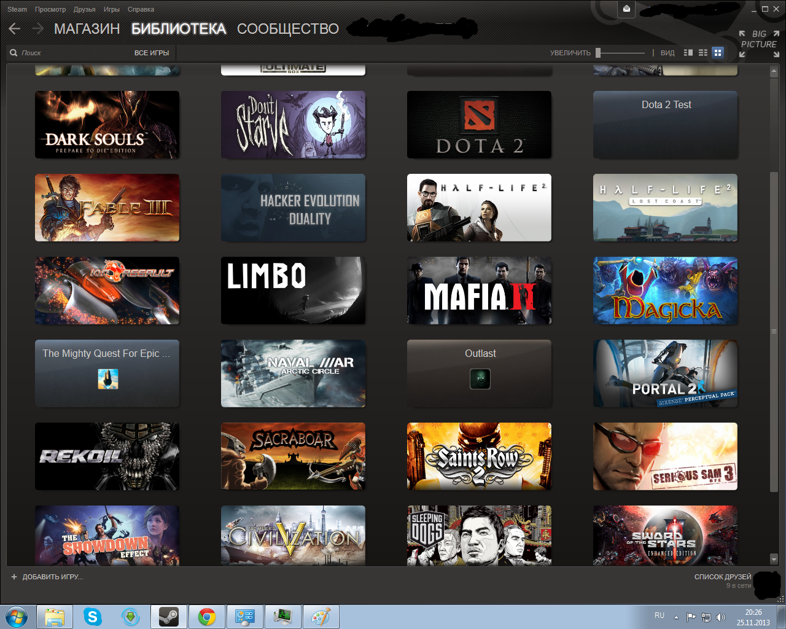Select the Ion Assault game tile
This screenshot has height=629, width=786.
click(107, 291)
